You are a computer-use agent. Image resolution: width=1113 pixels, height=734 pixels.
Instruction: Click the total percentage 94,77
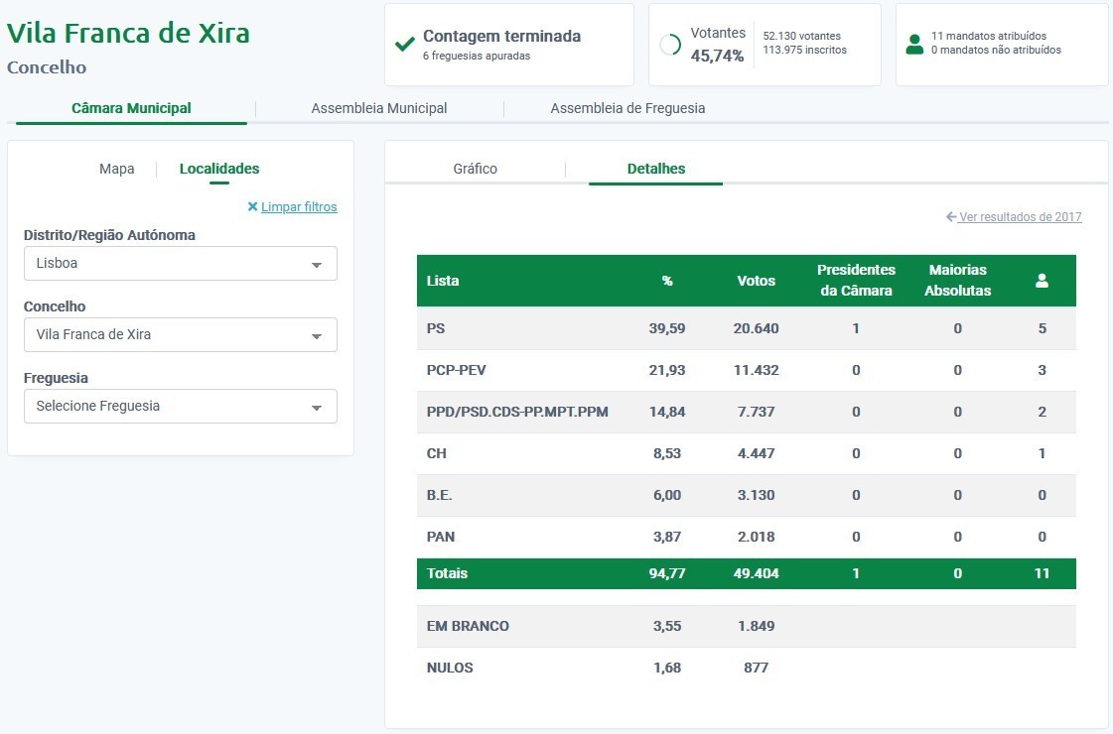click(x=667, y=573)
